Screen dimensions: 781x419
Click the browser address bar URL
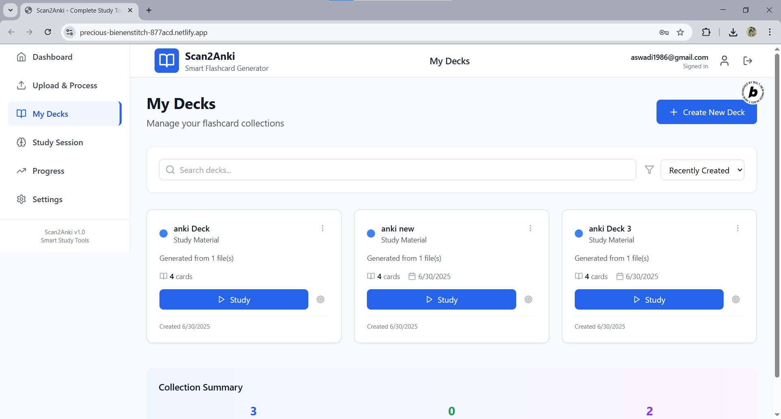tap(144, 33)
